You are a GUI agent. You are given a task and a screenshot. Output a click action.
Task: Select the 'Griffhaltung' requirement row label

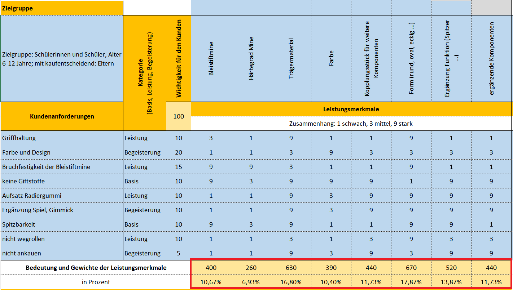tap(62, 138)
